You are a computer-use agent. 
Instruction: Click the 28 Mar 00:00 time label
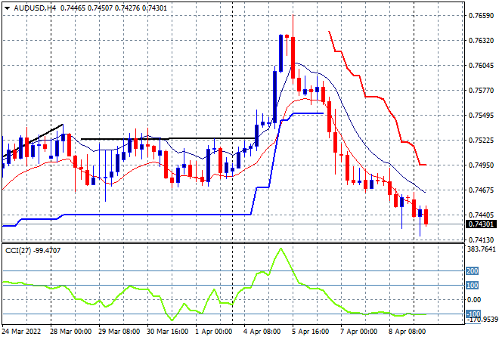coord(70,332)
